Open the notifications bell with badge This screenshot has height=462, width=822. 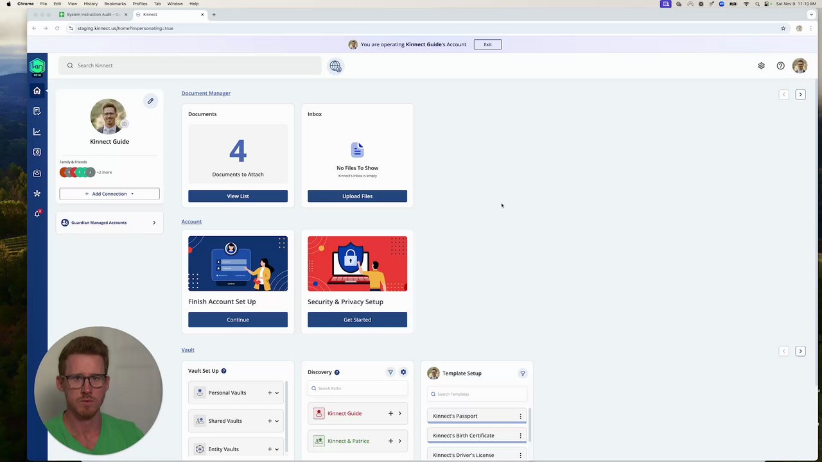click(37, 213)
